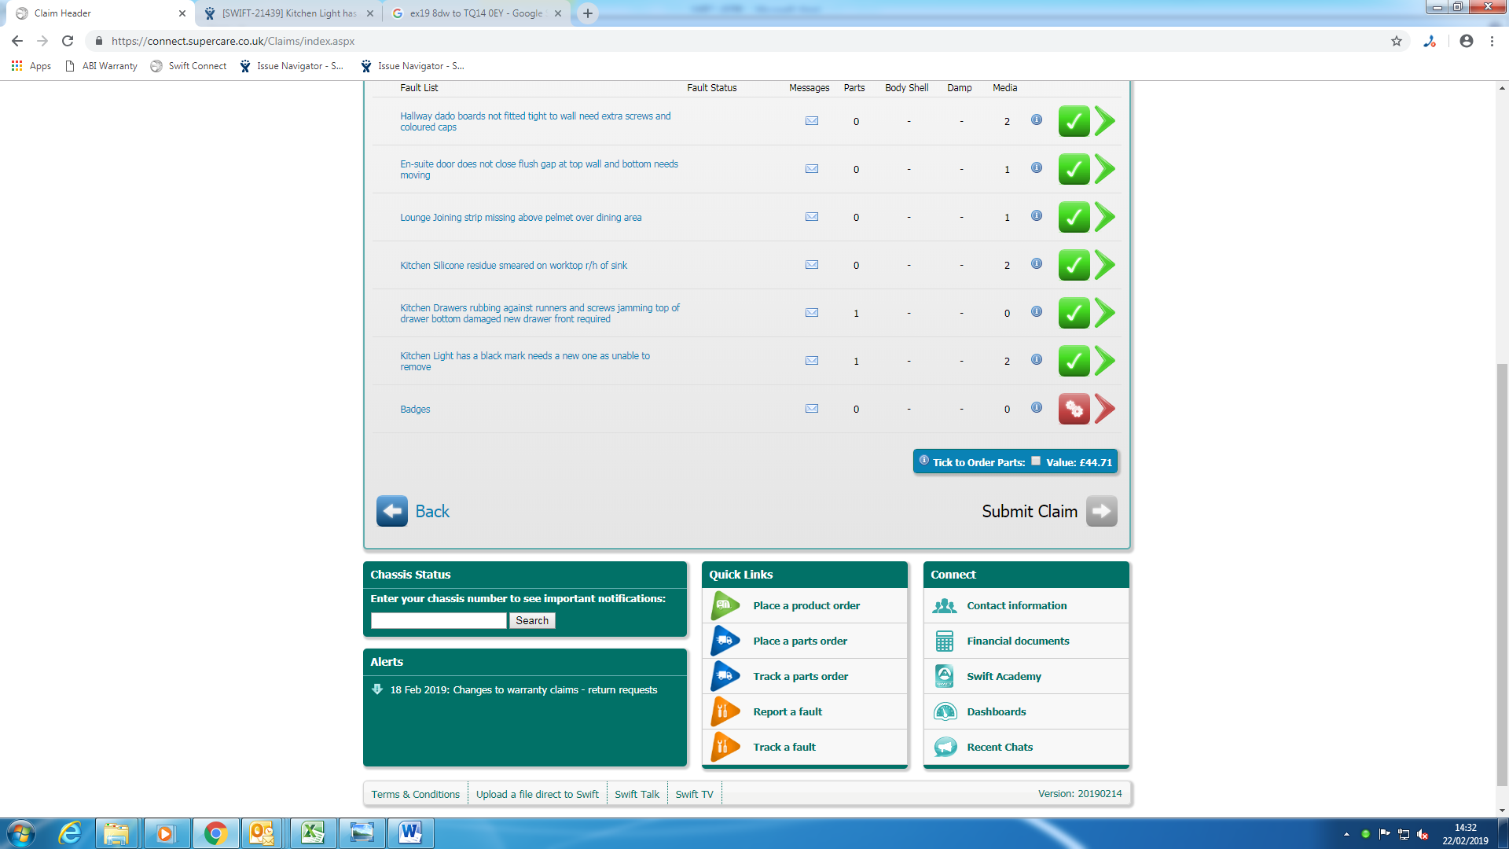Tick the Order Parts checkbox
This screenshot has width=1509, height=849.
coord(1035,461)
